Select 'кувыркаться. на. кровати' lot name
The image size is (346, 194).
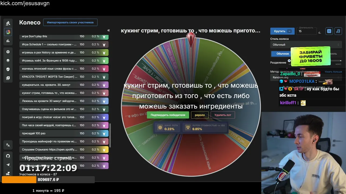point(46,85)
